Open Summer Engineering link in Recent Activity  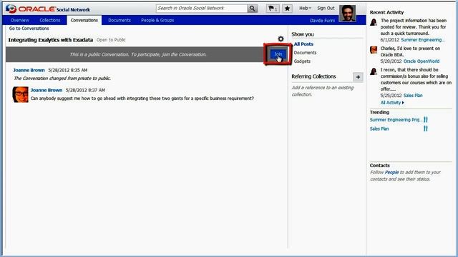(x=423, y=40)
